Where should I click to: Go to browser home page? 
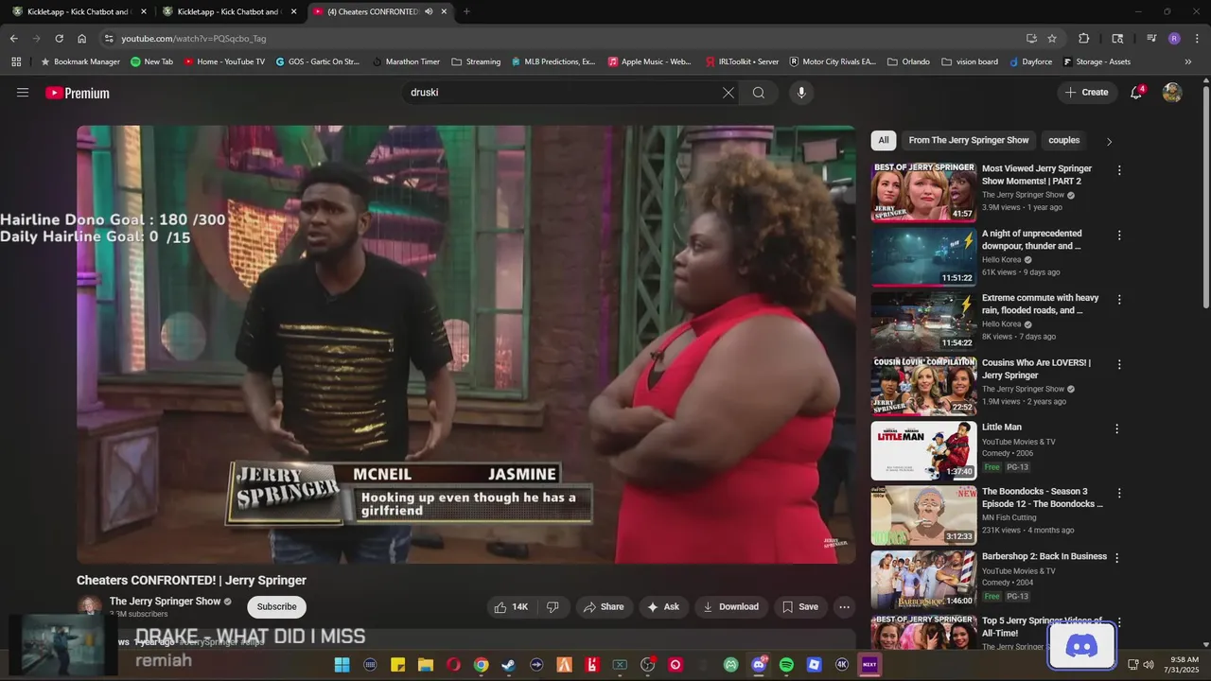click(82, 39)
